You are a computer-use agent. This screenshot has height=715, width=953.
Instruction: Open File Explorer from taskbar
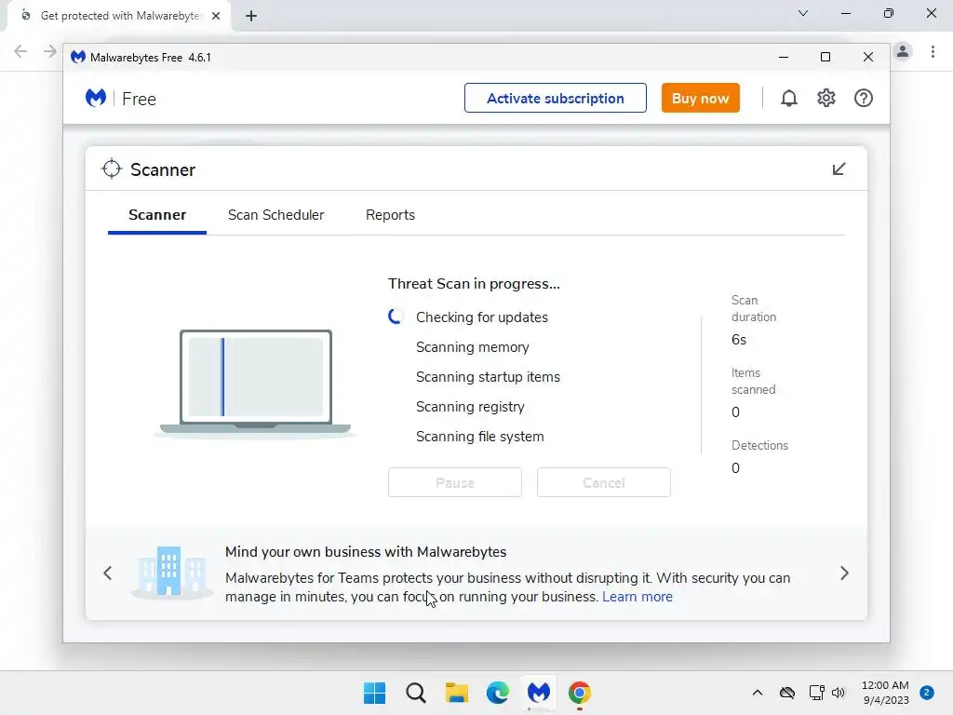tap(456, 693)
